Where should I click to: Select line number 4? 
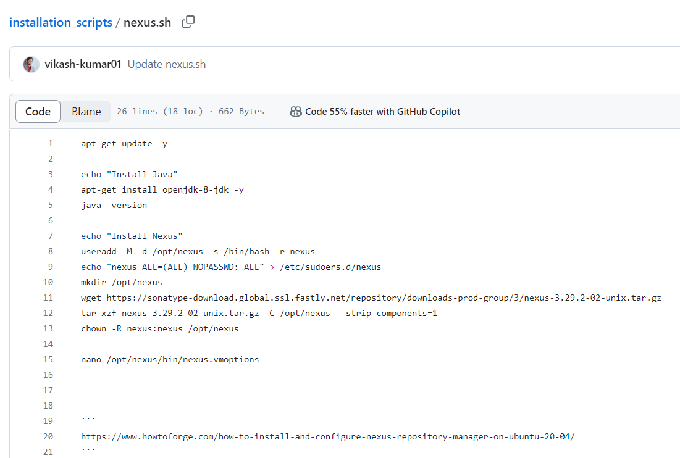[50, 189]
